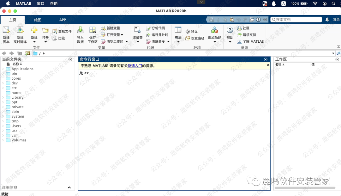This screenshot has width=341, height=196.
Task: Expand the Details panel chevron
Action: (x=69, y=187)
